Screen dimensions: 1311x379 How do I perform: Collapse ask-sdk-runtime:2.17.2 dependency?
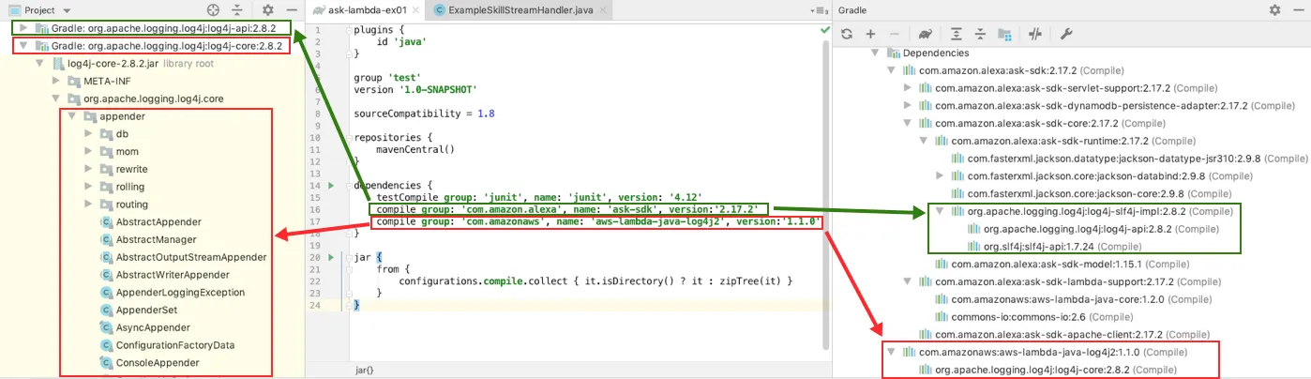pos(924,141)
